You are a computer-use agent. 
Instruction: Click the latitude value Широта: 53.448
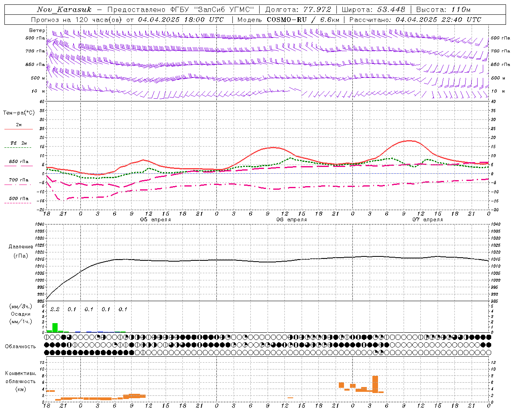(x=374, y=10)
